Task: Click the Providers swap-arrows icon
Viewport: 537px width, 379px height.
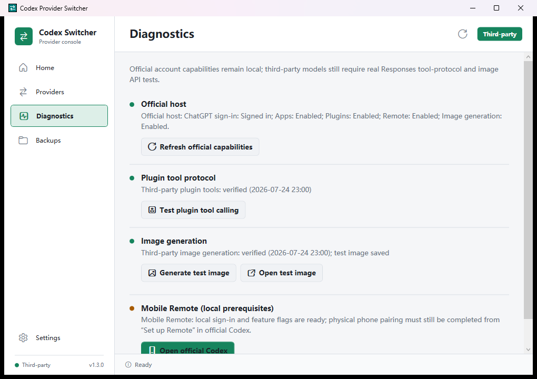Action: point(23,92)
